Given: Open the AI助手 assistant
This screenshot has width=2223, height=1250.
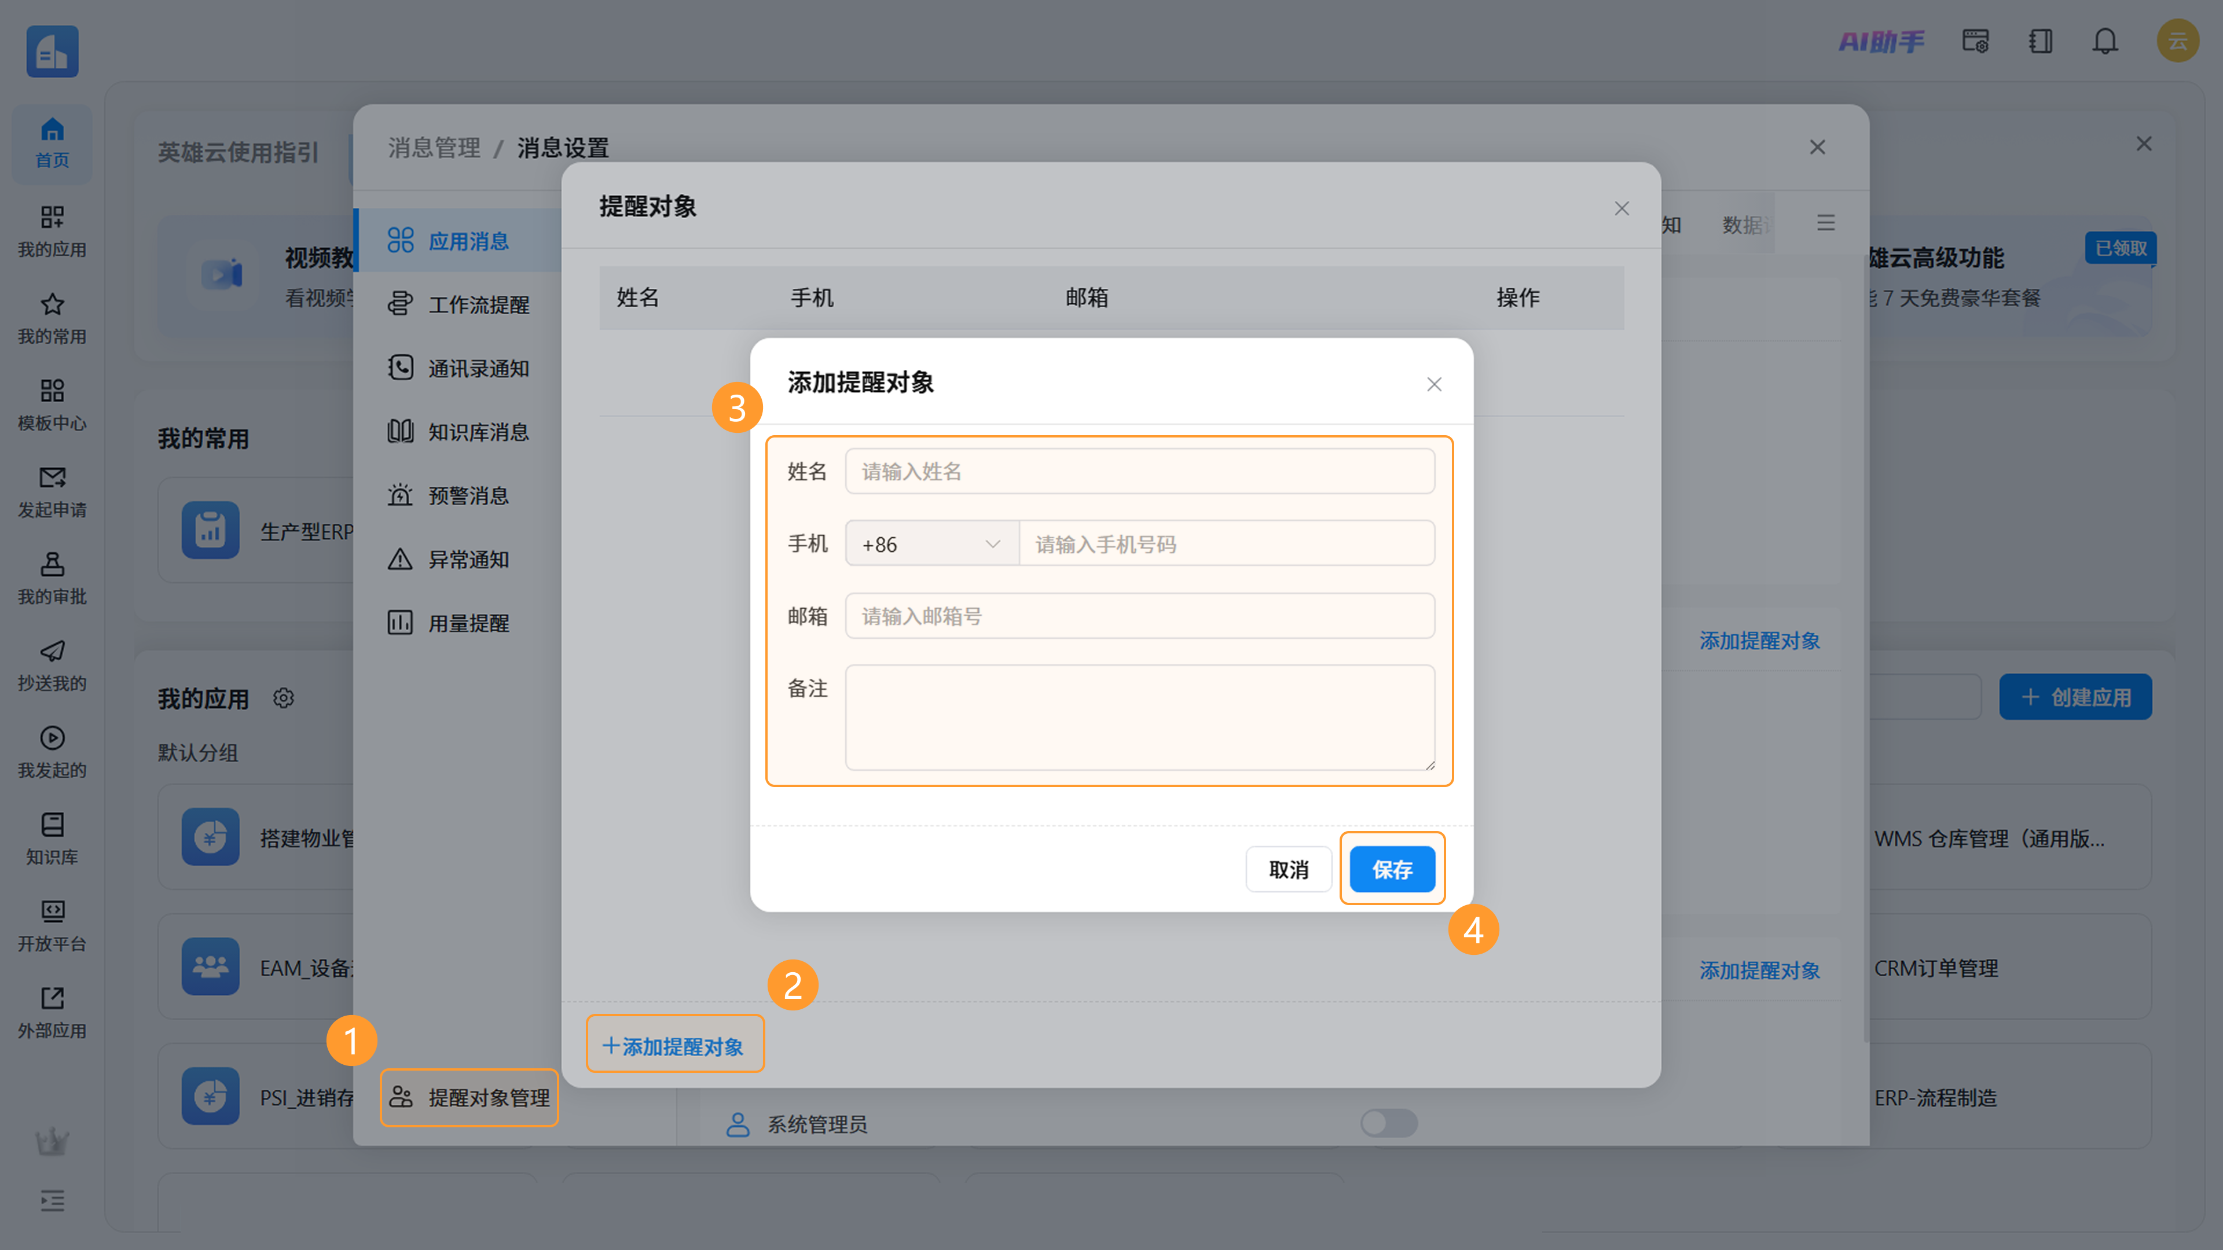Looking at the screenshot, I should 1881,41.
